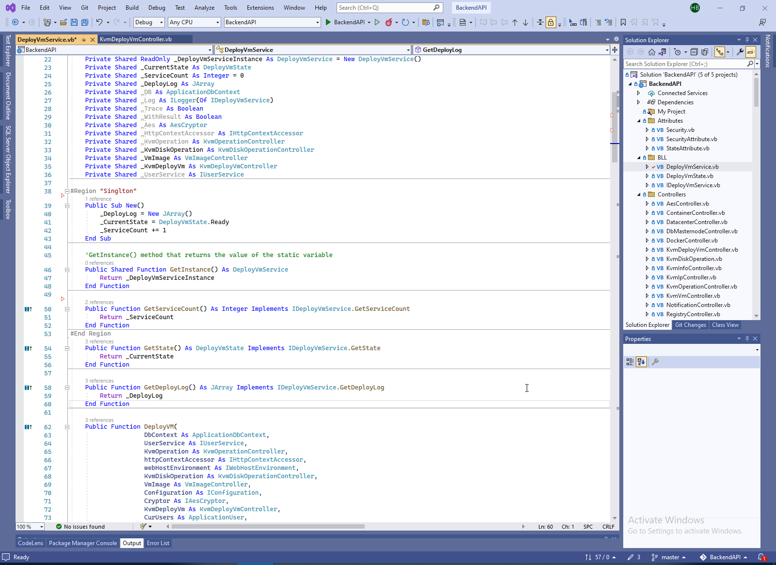The height and width of the screenshot is (565, 776).
Task: Toggle Preview Selected Items in Solution Explorer
Action: coord(751,52)
